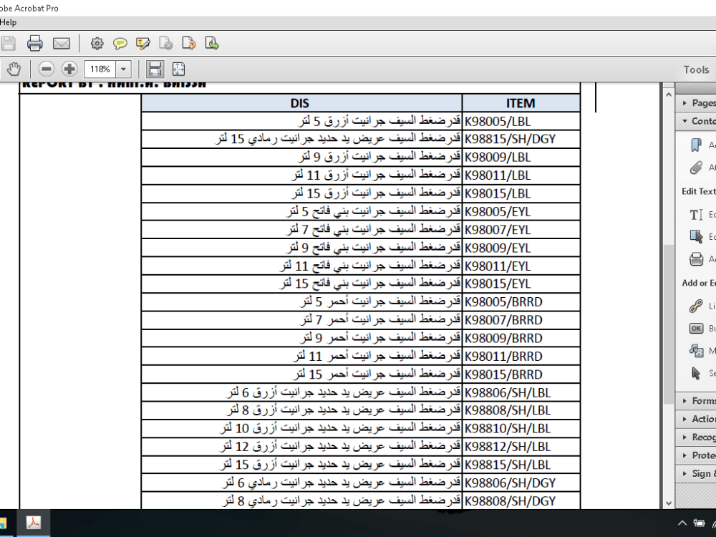Select Edit Object tool icon
Viewport: 716px width, 537px height.
point(696,236)
